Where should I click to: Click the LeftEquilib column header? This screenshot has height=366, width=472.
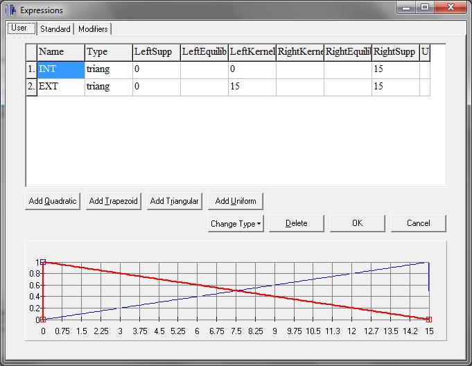pos(204,53)
